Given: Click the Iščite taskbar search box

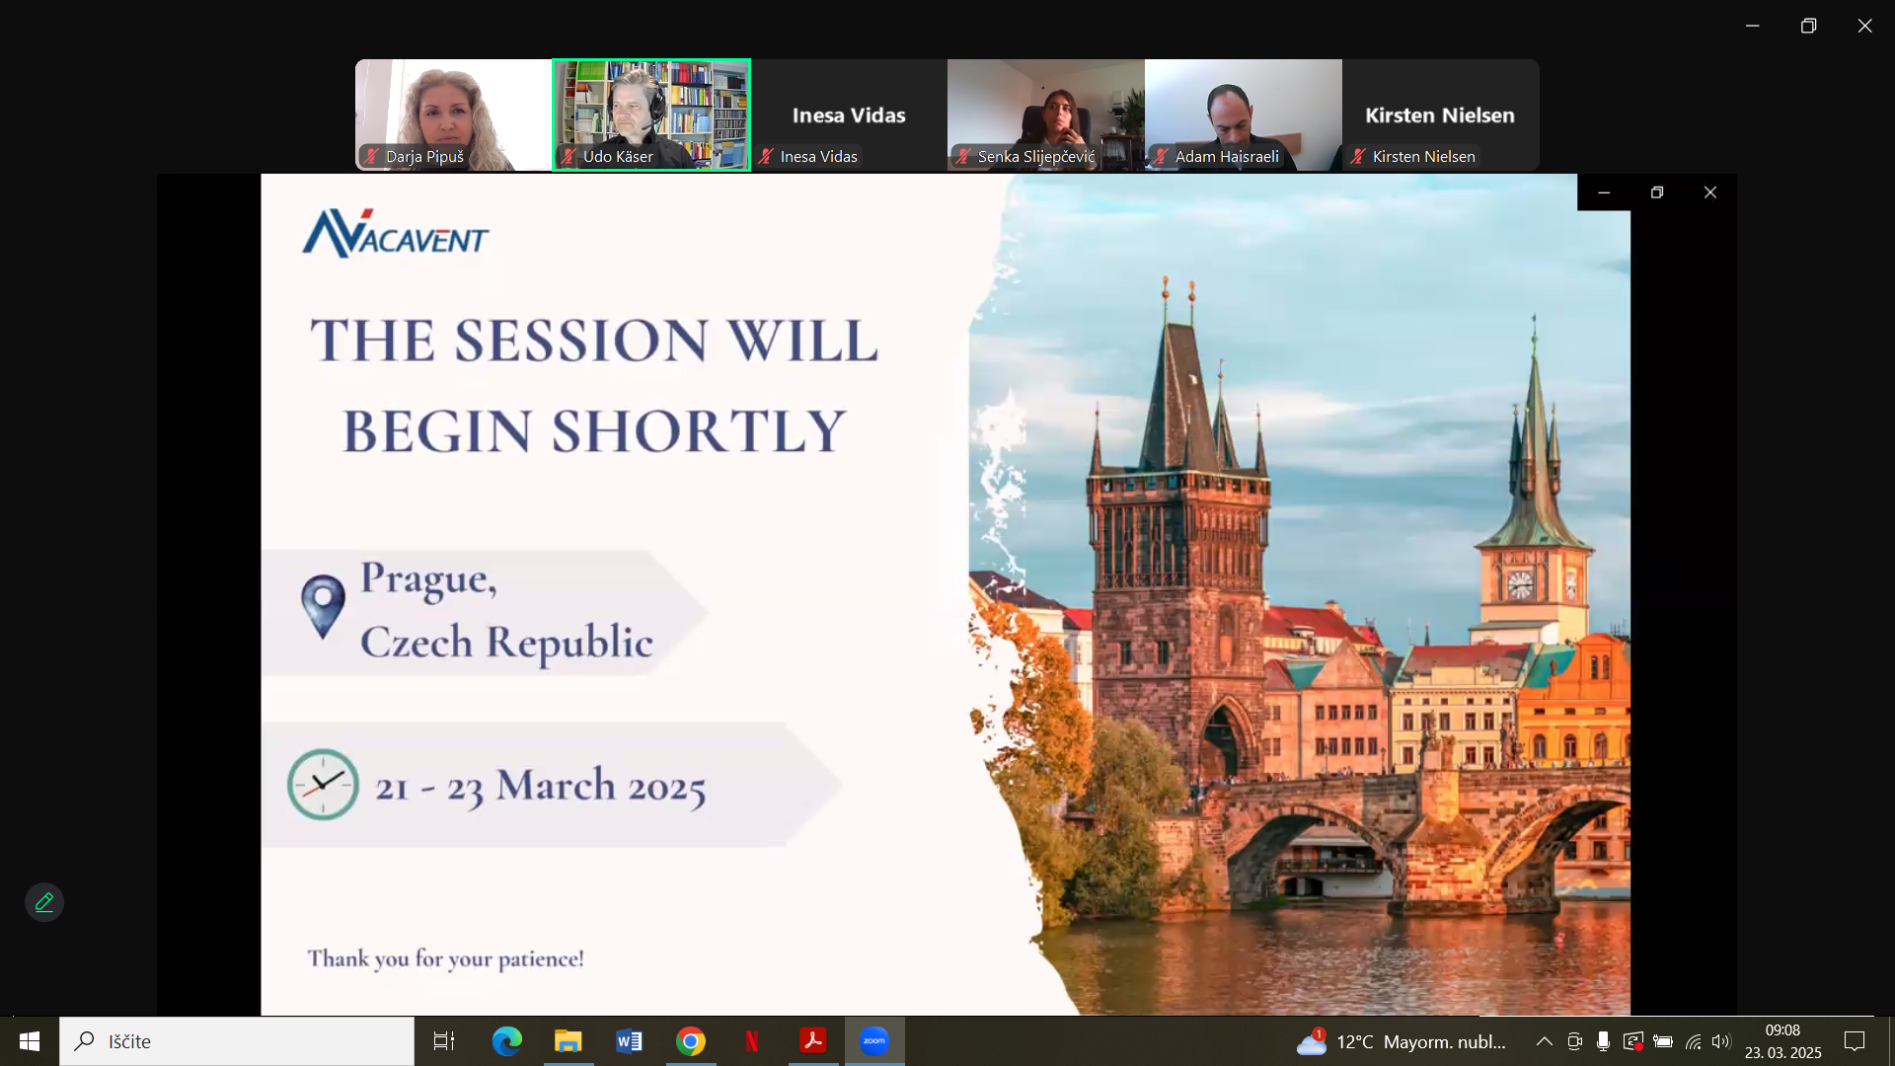Looking at the screenshot, I should pos(237,1041).
